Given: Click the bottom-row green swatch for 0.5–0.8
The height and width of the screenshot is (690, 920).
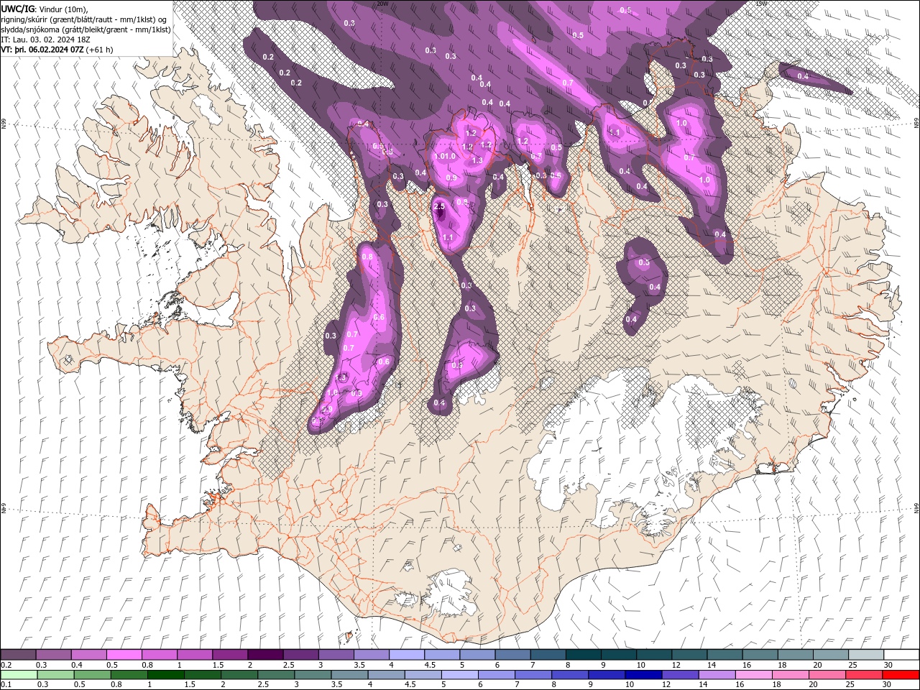Looking at the screenshot, I should [93, 675].
